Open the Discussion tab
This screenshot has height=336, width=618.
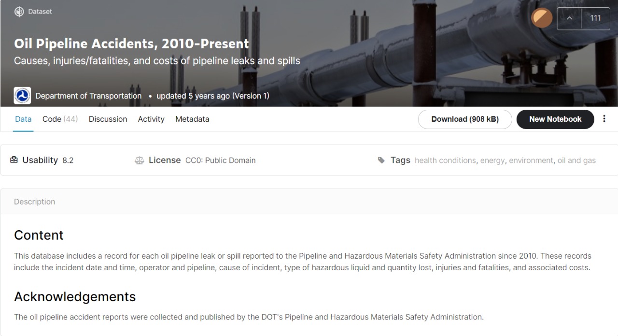pyautogui.click(x=108, y=119)
